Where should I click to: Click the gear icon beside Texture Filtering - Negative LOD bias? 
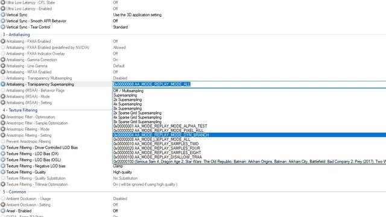click(3, 166)
